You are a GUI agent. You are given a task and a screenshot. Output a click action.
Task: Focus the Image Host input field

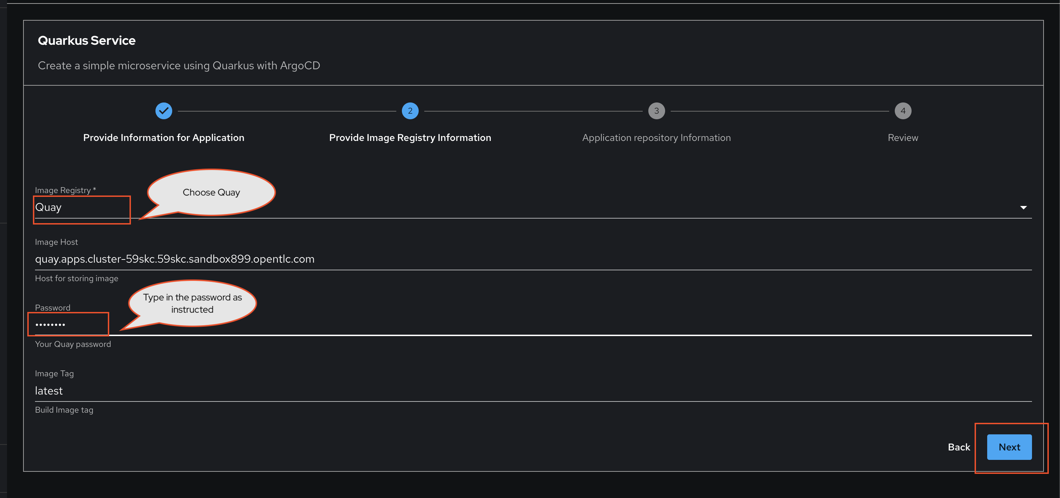(x=533, y=259)
